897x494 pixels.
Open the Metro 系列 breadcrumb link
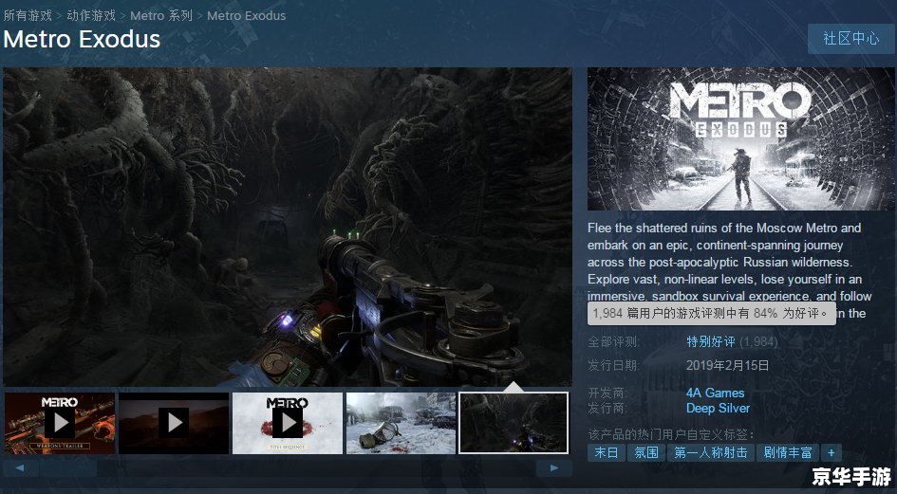click(x=161, y=15)
